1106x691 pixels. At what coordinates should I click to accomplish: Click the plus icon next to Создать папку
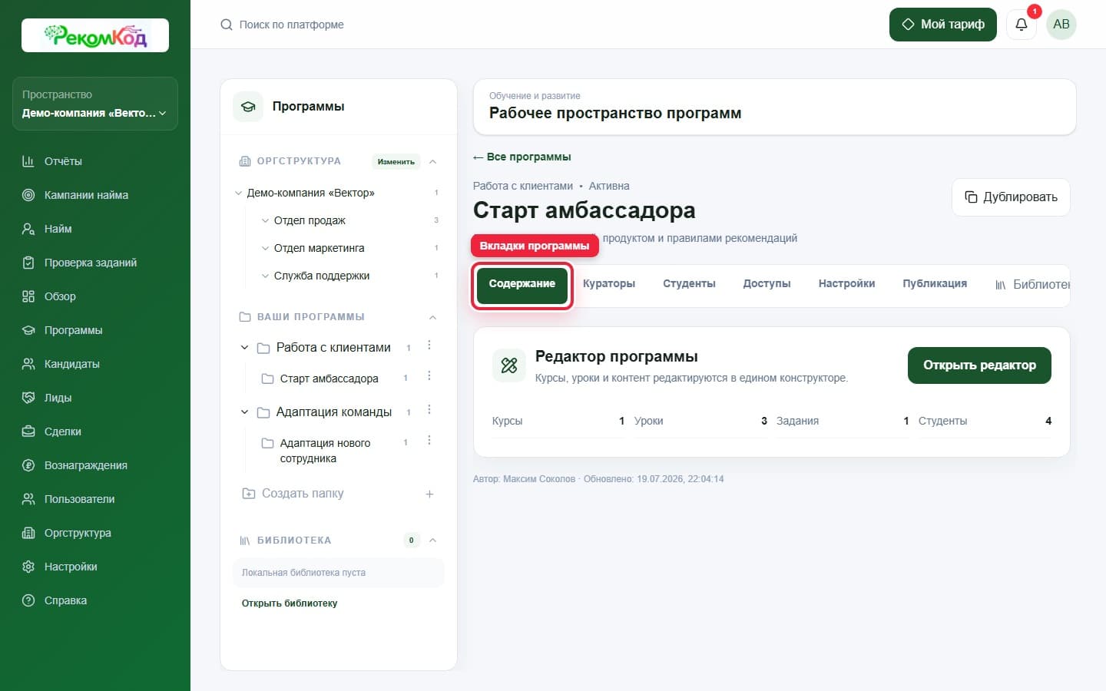tap(429, 494)
